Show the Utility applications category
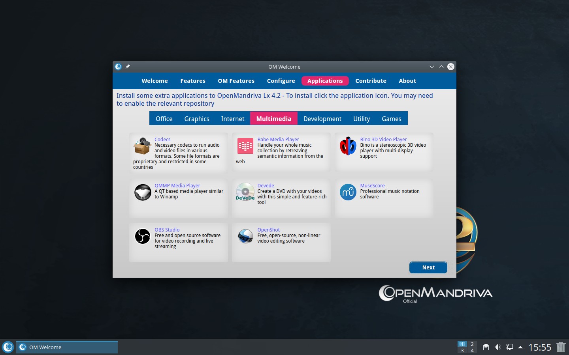Screen dimensions: 569x355 click(x=362, y=119)
